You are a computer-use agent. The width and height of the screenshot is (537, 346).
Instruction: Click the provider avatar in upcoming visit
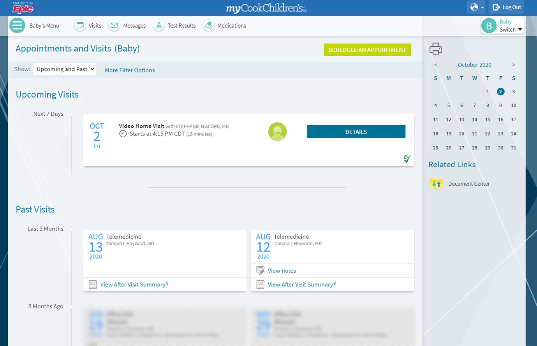point(277,132)
